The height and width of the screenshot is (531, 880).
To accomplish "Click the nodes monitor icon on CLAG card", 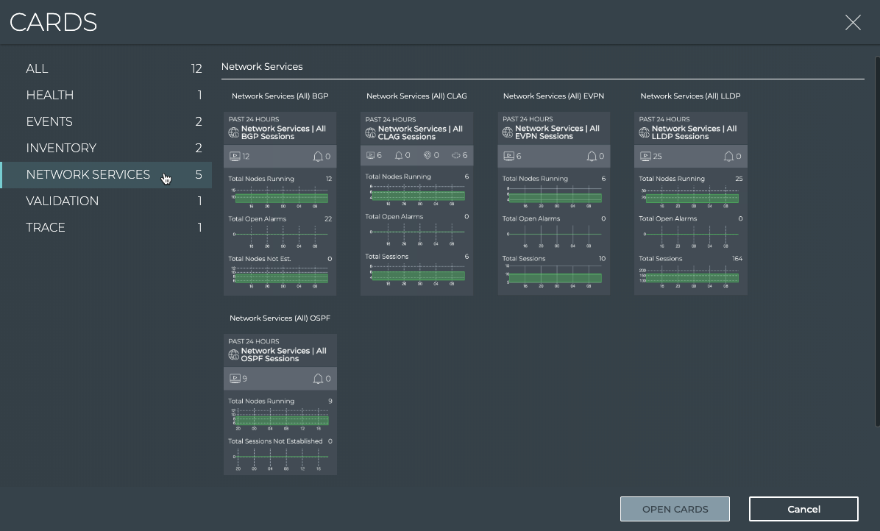I will click(371, 156).
